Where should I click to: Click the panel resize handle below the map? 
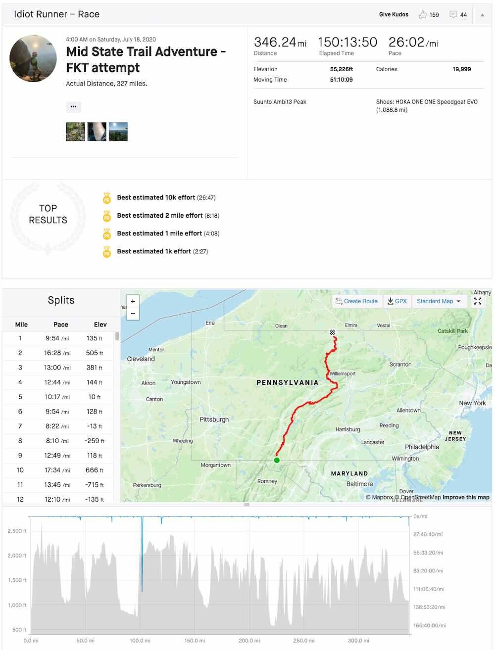click(x=247, y=504)
